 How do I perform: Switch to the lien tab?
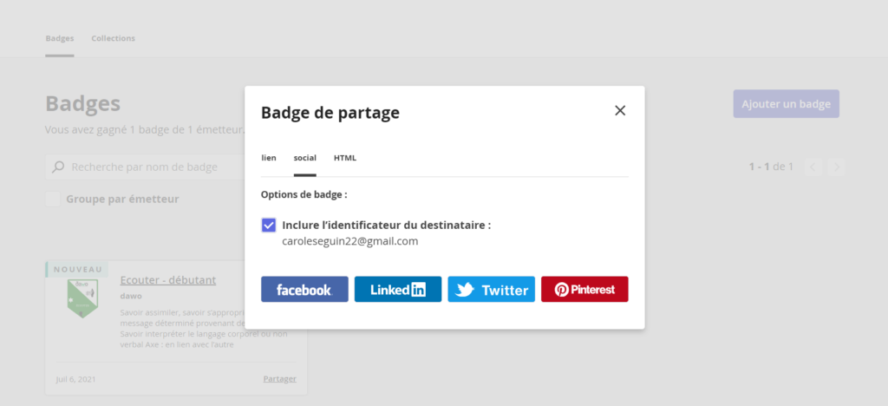[269, 158]
